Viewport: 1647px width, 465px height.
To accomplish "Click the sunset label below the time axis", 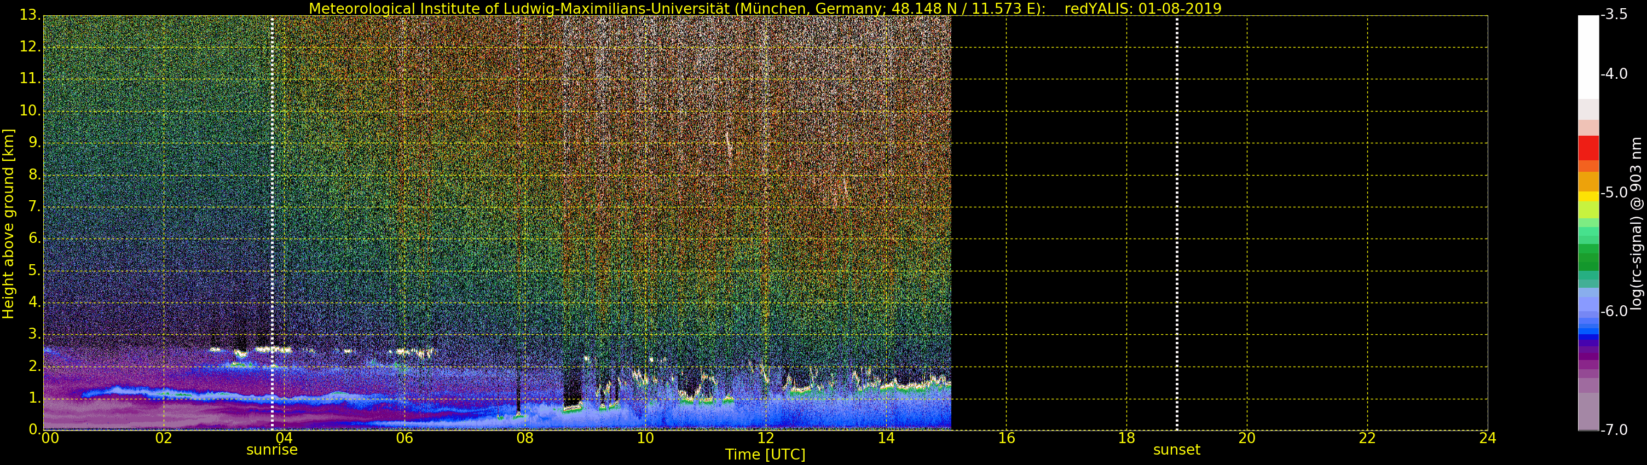I will click(x=1176, y=450).
